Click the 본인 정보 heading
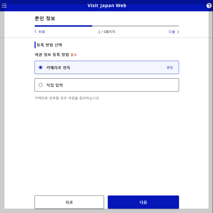 click(45, 18)
